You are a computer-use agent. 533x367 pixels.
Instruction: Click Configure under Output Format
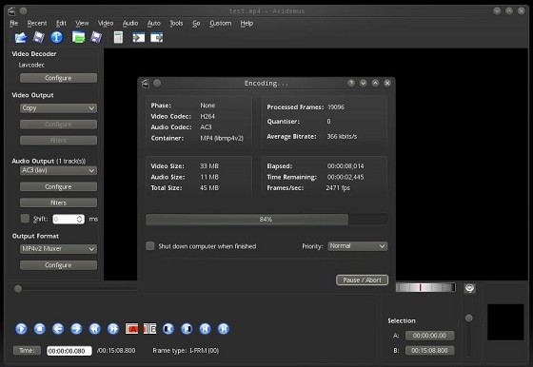pyautogui.click(x=58, y=265)
